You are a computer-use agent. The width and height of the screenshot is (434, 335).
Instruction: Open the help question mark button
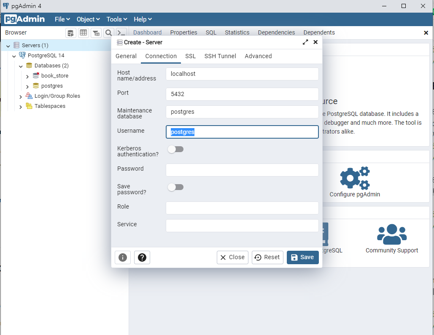[x=142, y=257]
